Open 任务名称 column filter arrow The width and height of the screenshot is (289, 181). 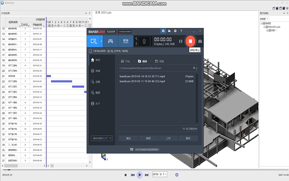pos(20,26)
